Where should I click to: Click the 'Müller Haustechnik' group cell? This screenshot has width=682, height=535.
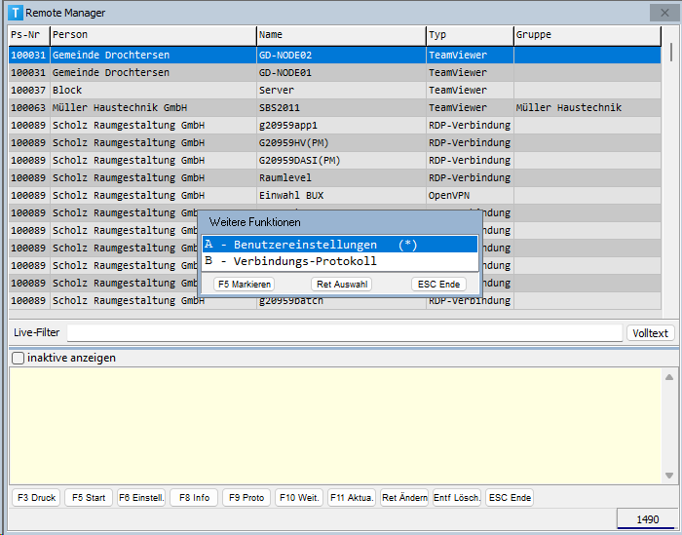point(587,107)
